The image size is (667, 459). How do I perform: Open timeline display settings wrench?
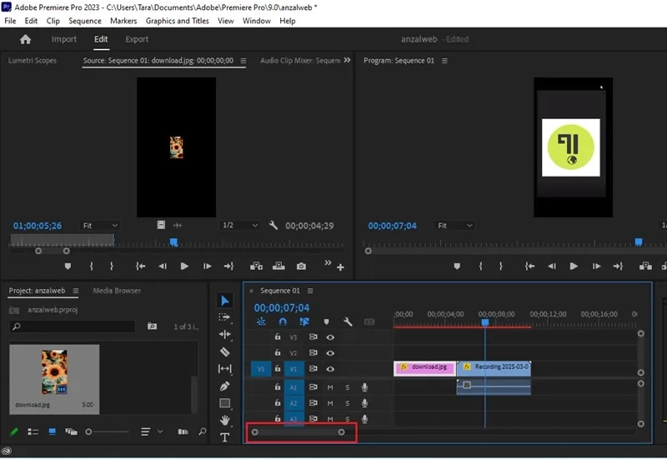click(348, 322)
